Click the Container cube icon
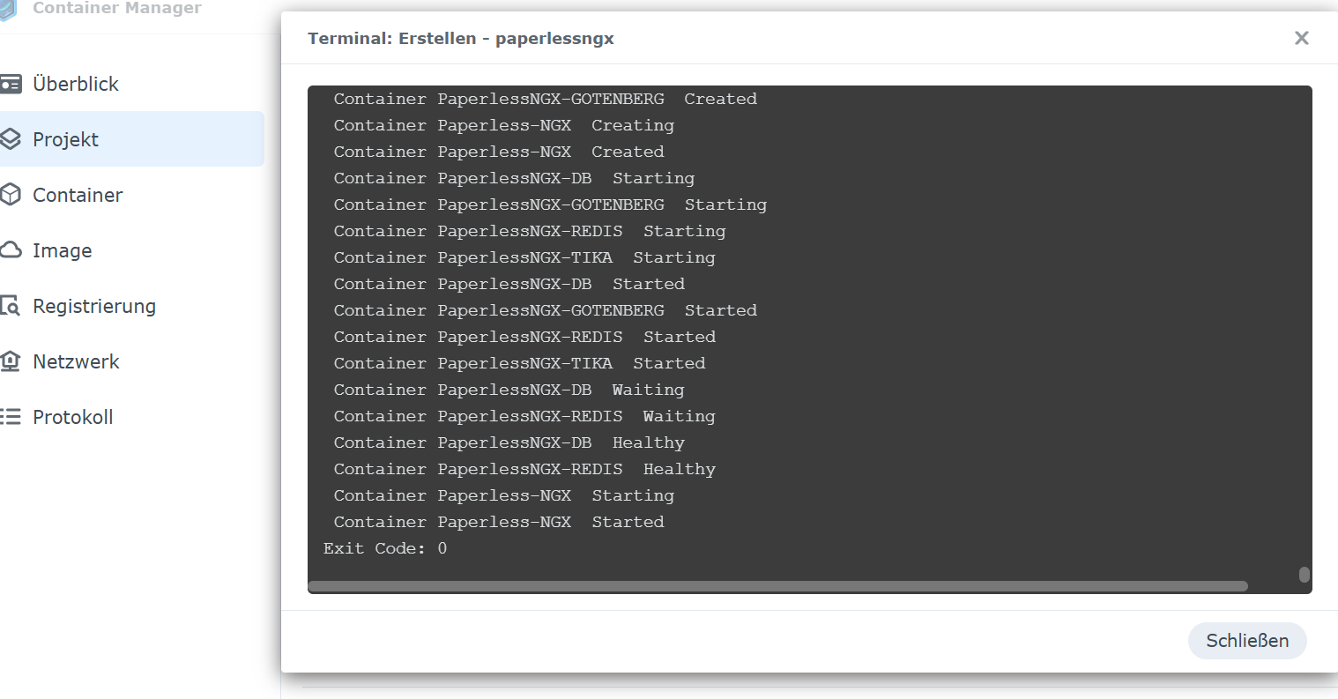Image resolution: width=1338 pixels, height=699 pixels. [11, 195]
